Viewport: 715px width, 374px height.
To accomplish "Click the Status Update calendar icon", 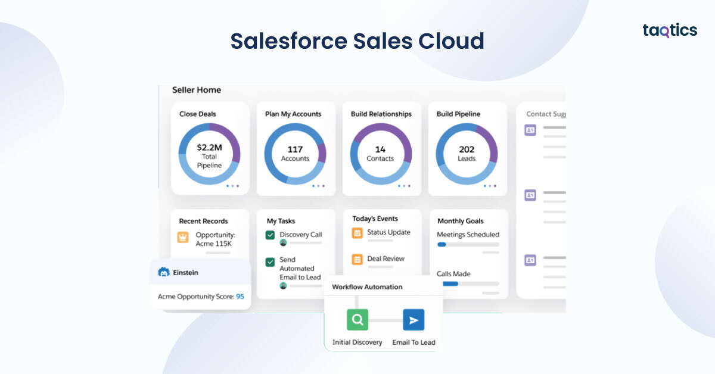I will [x=357, y=233].
